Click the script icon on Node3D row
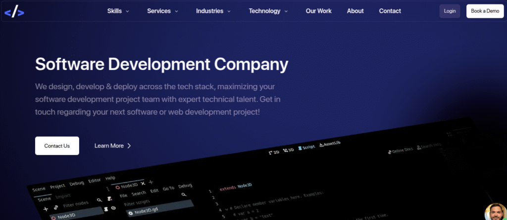507x220 pixels. [106, 209]
